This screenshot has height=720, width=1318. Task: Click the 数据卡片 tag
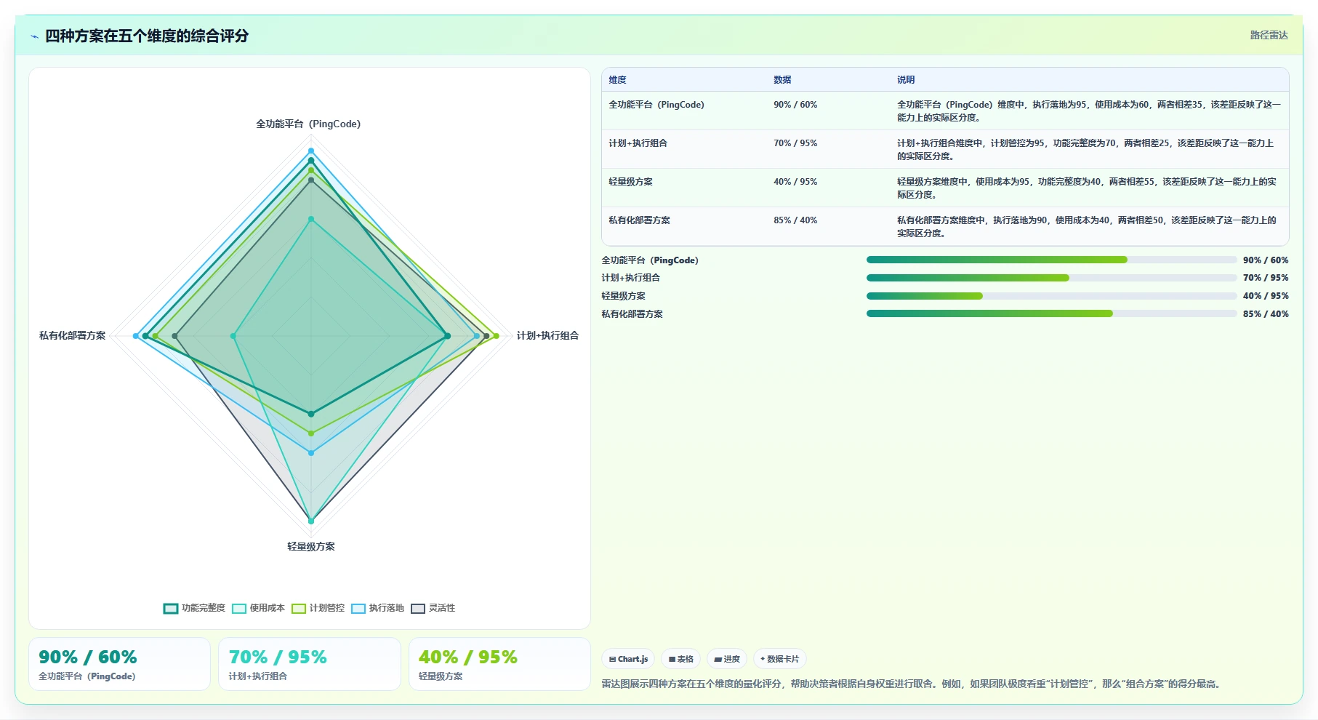tap(780, 659)
